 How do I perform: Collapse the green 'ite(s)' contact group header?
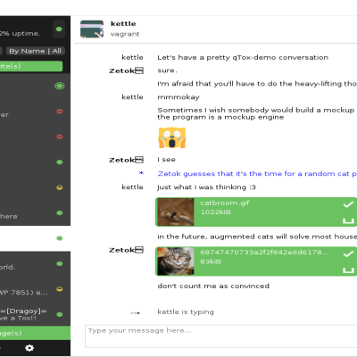[x=31, y=66]
